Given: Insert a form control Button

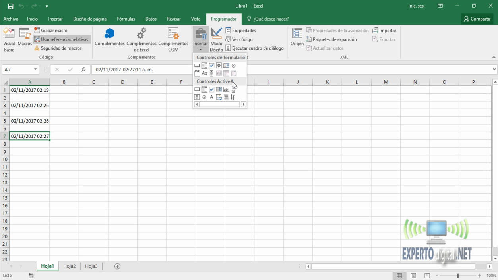Looking at the screenshot, I should point(197,66).
